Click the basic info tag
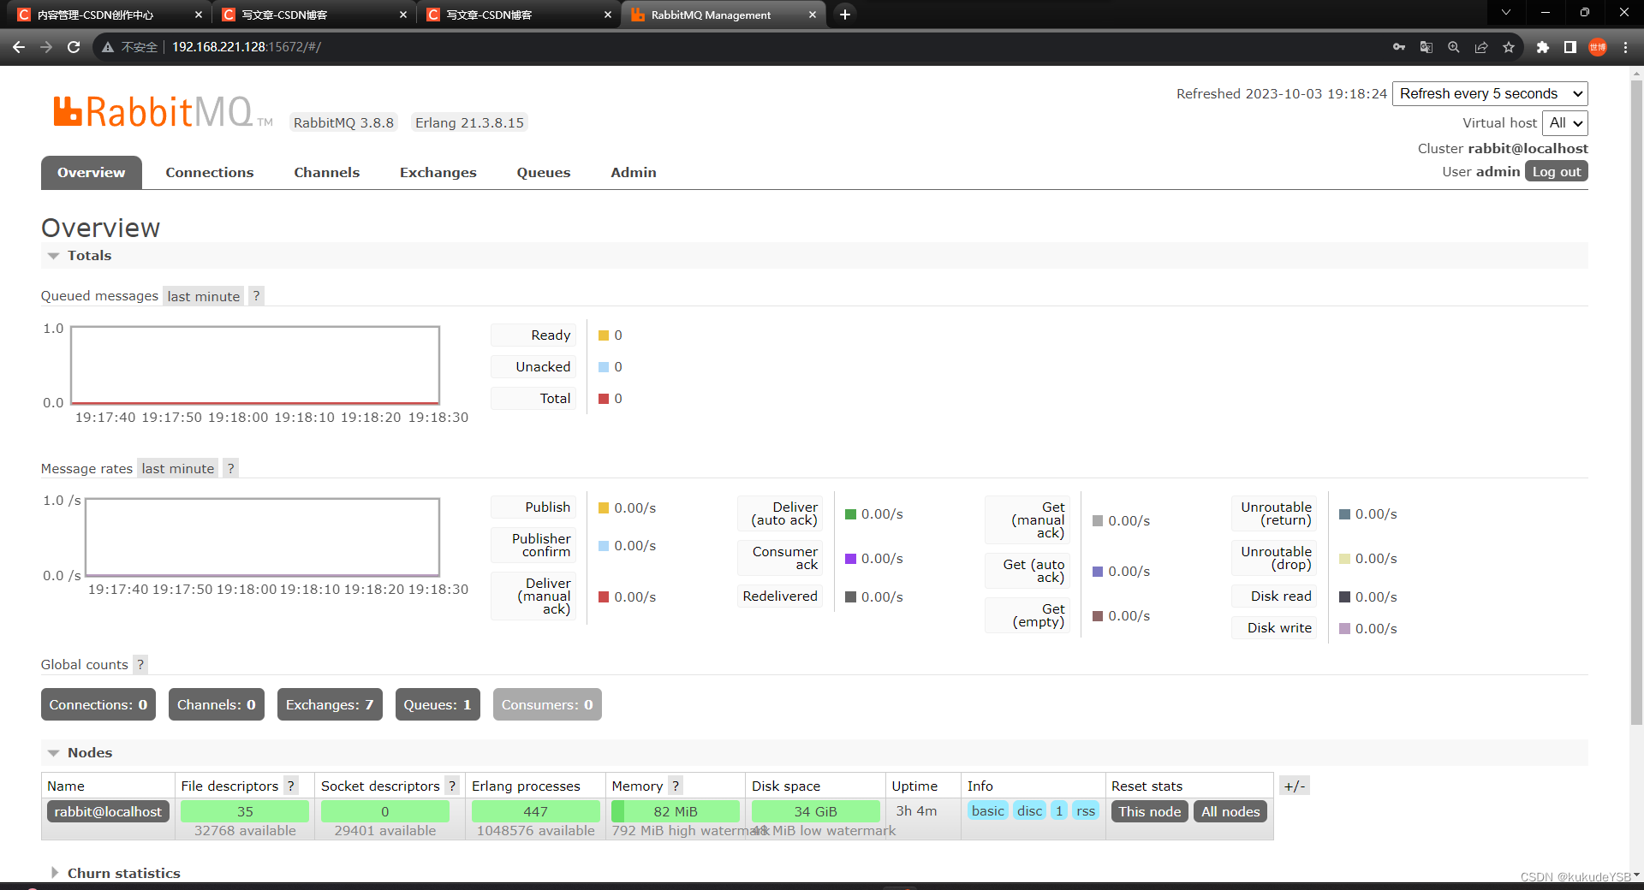This screenshot has width=1644, height=890. pos(987,810)
